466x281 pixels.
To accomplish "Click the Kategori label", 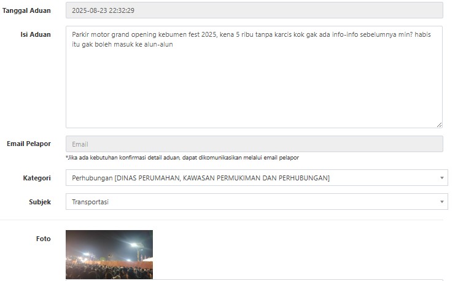I will (37, 178).
